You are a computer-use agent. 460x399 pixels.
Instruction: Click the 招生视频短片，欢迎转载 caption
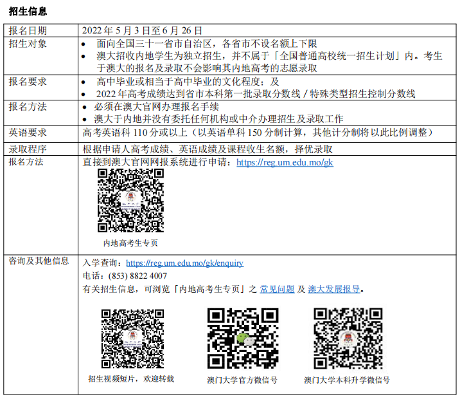pyautogui.click(x=131, y=379)
